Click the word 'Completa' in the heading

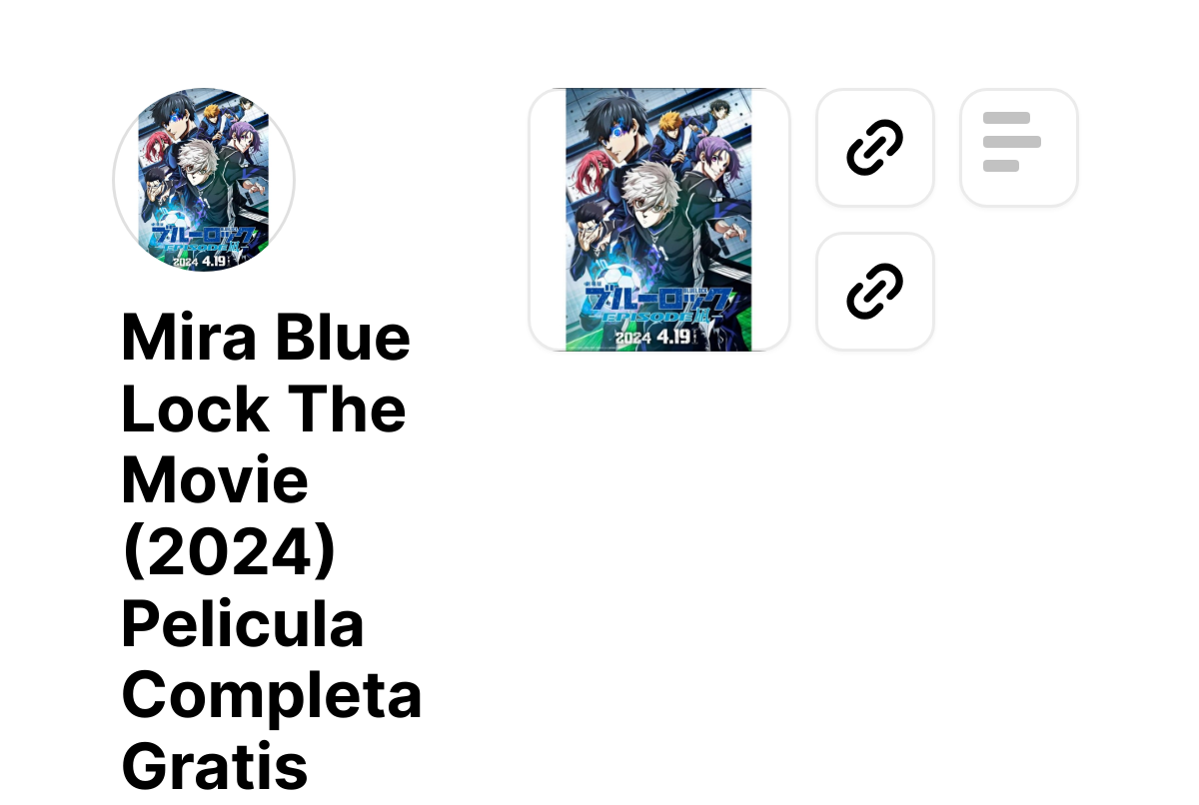tap(271, 695)
